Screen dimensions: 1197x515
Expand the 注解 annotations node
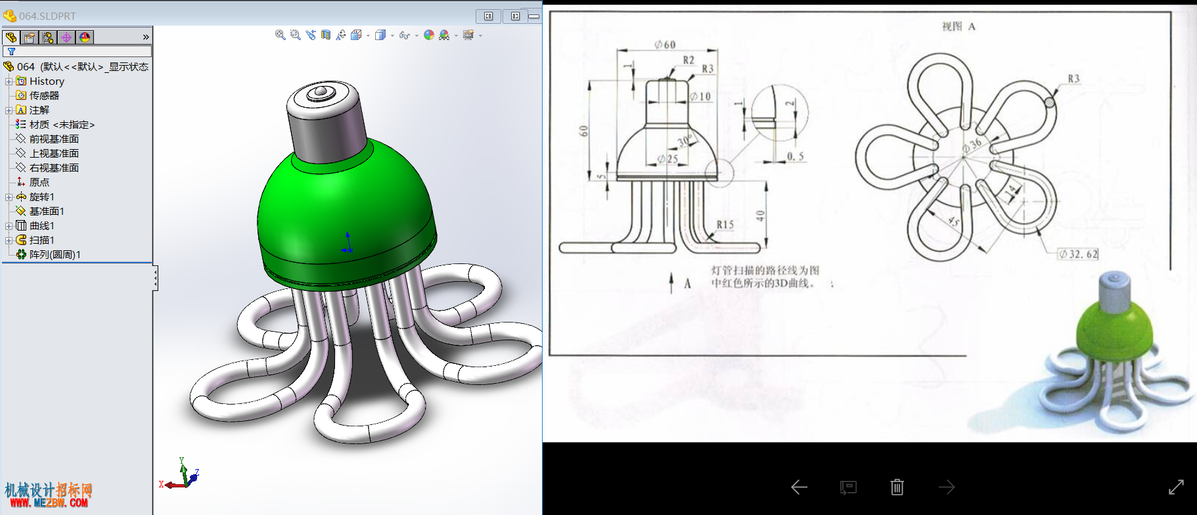coord(9,110)
